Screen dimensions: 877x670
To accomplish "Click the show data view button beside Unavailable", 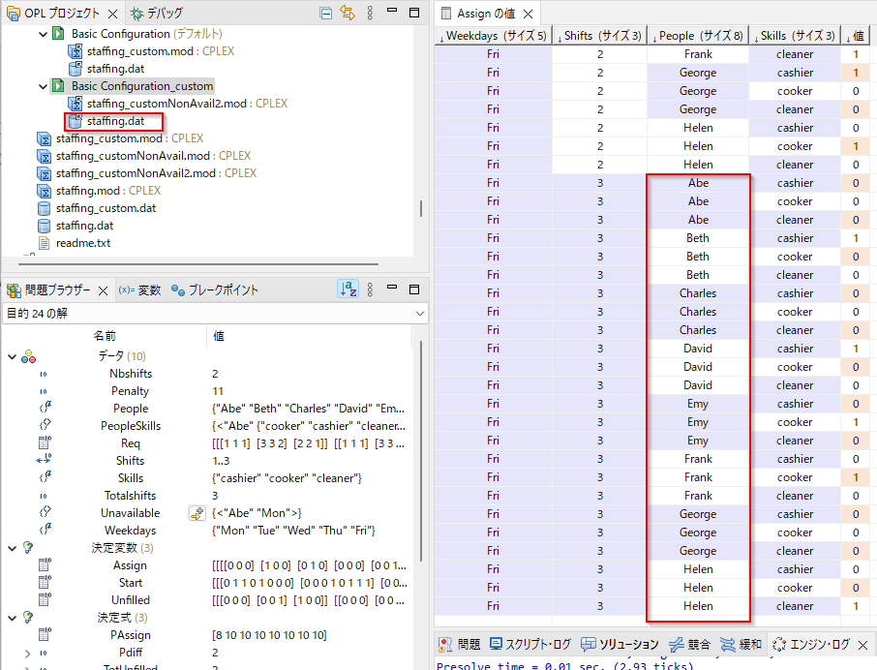I will pyautogui.click(x=197, y=513).
